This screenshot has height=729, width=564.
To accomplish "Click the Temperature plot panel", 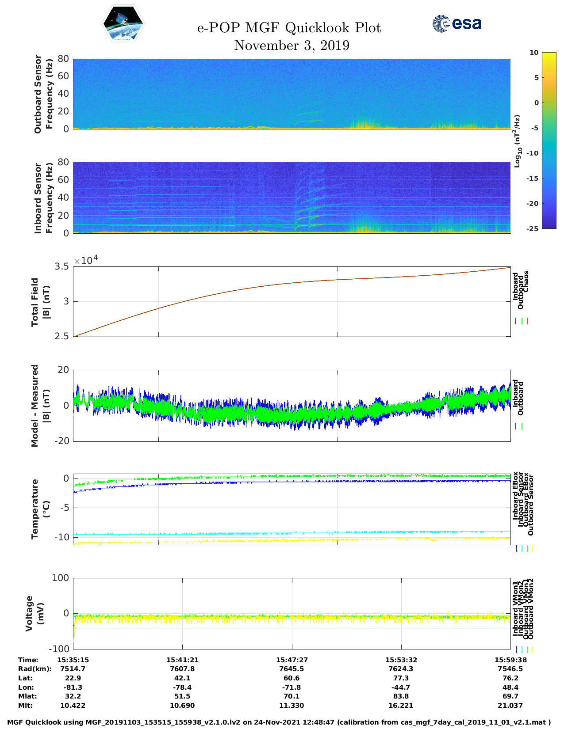I will 292,509.
